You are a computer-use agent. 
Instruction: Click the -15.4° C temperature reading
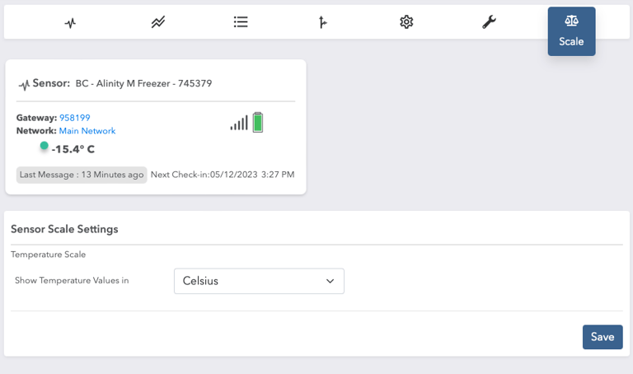73,149
